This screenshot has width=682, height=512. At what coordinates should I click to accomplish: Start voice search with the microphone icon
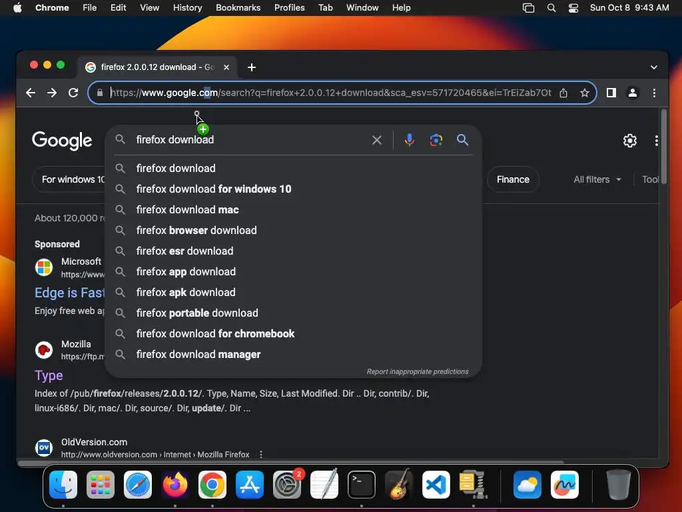410,140
